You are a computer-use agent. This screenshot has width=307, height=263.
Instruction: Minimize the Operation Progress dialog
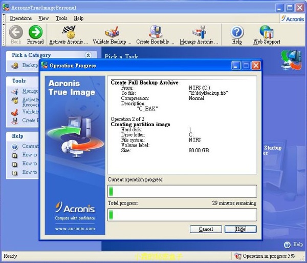coord(236,66)
